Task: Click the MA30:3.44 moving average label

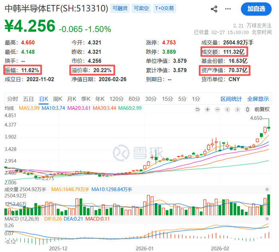Action: pyautogui.click(x=104, y=108)
